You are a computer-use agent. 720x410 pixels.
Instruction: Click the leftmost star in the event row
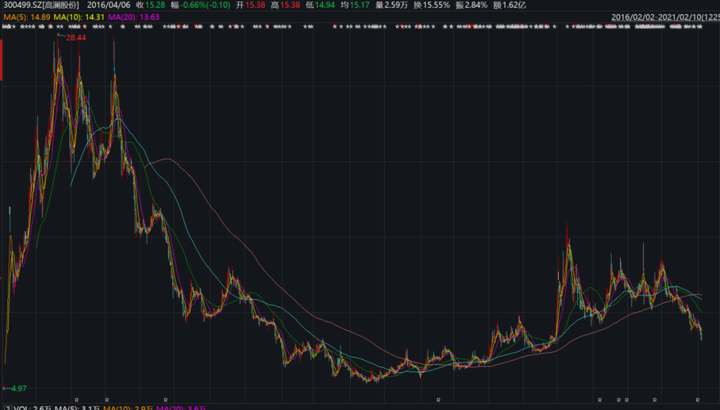4,27
